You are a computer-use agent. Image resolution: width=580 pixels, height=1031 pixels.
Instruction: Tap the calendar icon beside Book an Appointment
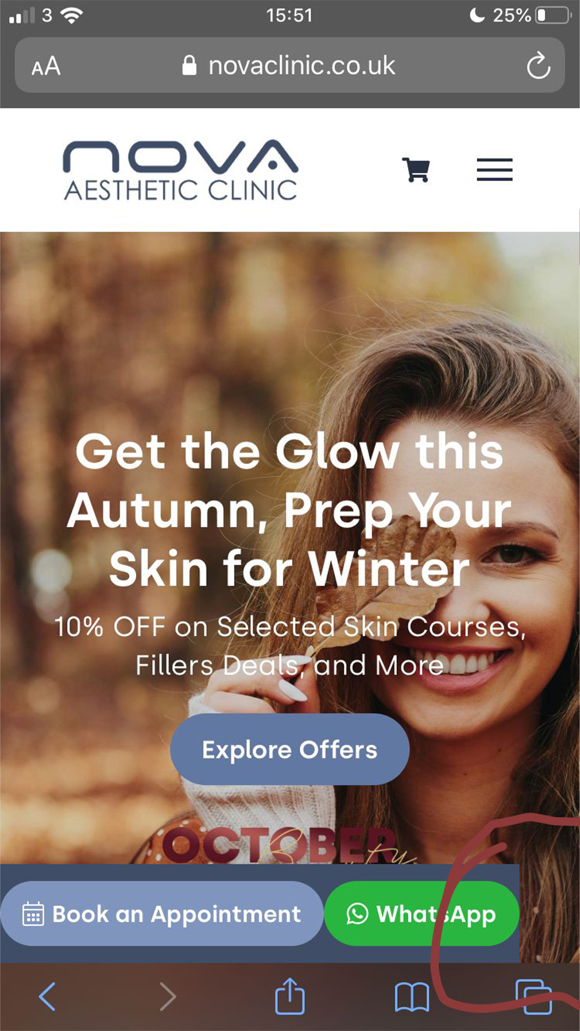click(34, 914)
